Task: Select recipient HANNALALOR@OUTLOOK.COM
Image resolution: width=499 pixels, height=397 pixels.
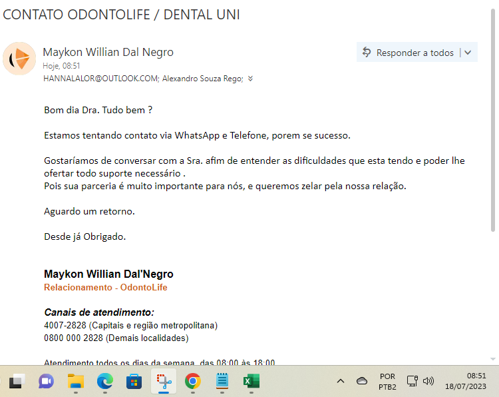Action: pos(100,78)
